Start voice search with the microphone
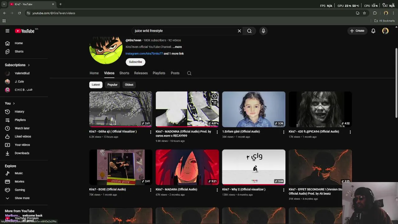 pos(263,31)
